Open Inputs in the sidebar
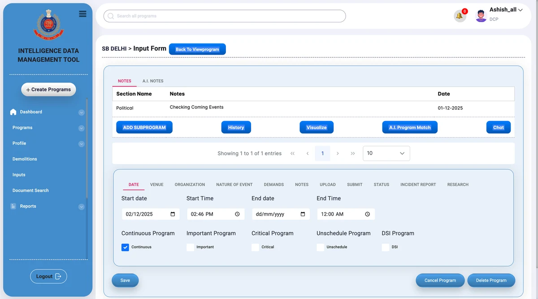538x299 pixels. pos(19,175)
